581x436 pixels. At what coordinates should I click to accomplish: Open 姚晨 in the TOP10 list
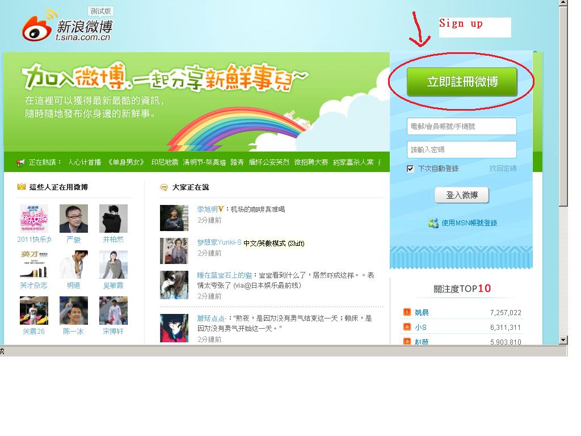point(422,313)
